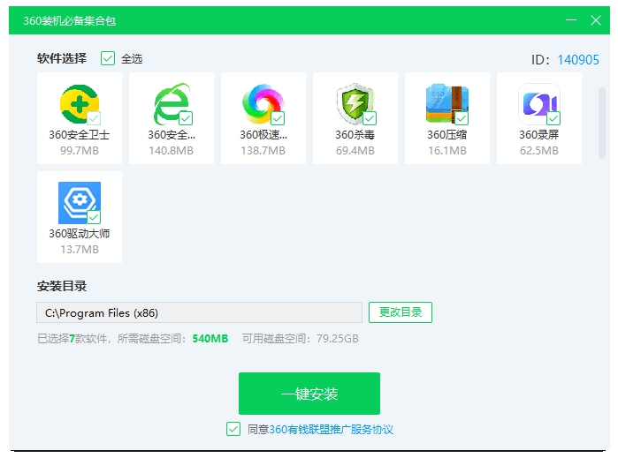The width and height of the screenshot is (618, 458).
Task: Click the 138.7MB size label
Action: tap(263, 151)
